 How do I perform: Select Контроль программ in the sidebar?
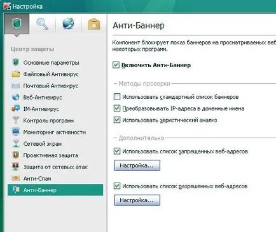pos(48,120)
